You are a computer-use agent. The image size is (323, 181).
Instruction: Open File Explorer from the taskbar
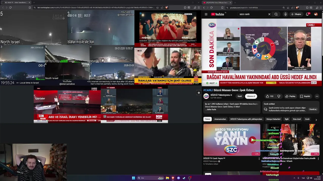[x=167, y=178]
